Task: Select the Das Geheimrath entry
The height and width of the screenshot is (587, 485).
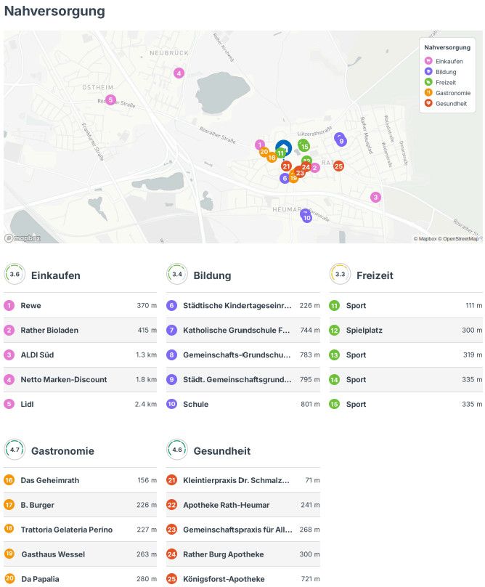Action: coord(80,480)
